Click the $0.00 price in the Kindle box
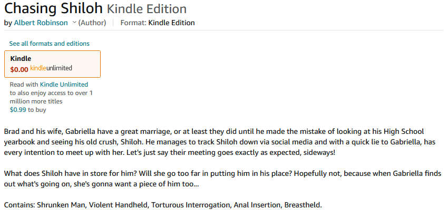Viewport: 448px width, 210px height. point(19,69)
